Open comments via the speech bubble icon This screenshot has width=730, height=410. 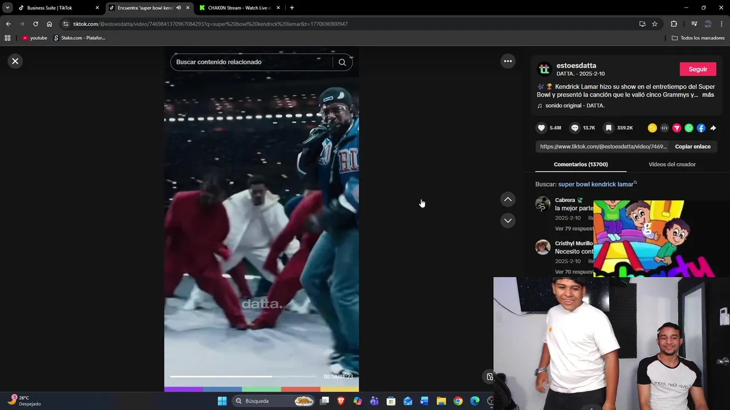(x=575, y=128)
